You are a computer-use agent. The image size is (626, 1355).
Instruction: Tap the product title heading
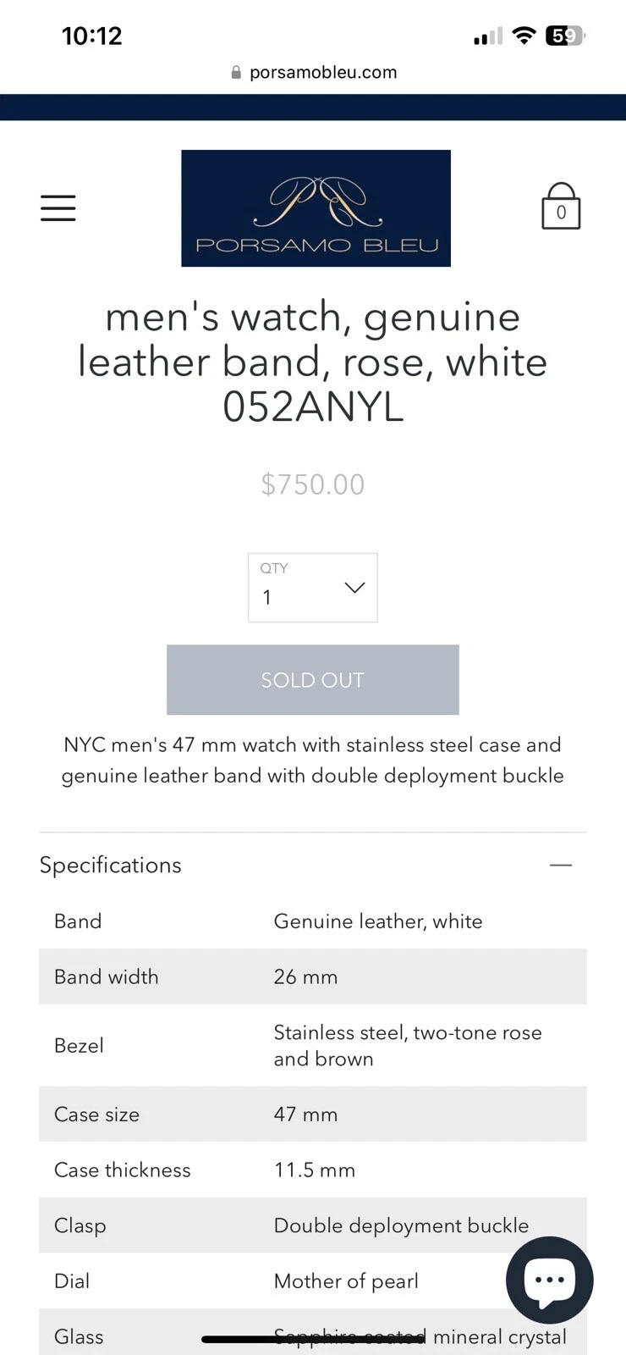click(313, 362)
